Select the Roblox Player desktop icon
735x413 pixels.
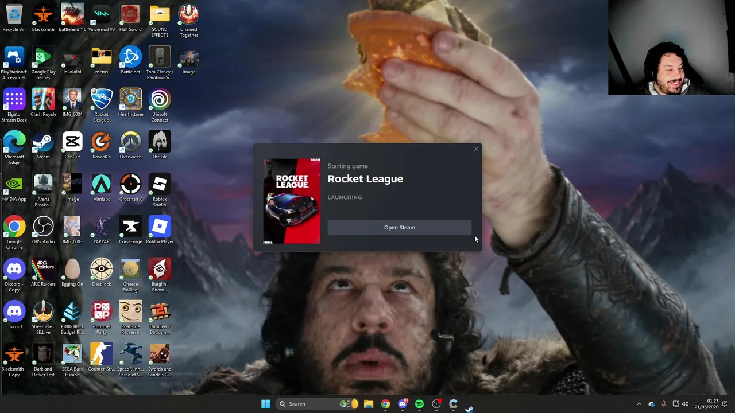[x=160, y=231]
